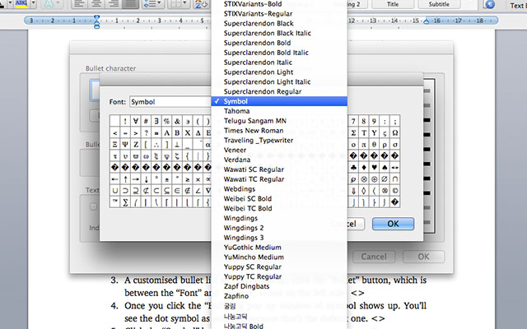Screen dimensions: 527x329
Task: Click the Align Text Left toolbar icon
Action: coord(79,3)
